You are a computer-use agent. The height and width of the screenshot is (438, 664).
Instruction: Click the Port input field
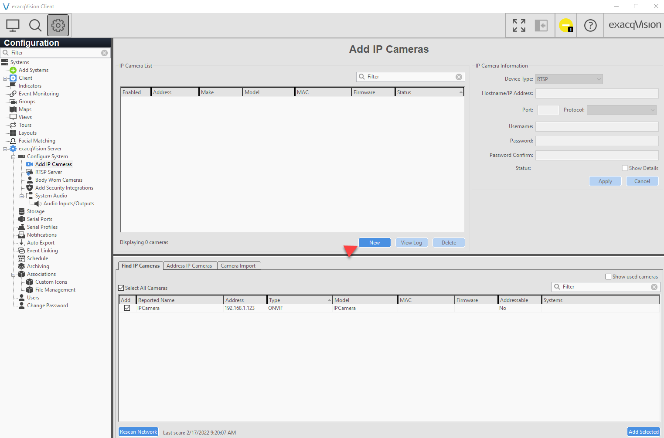pos(548,110)
